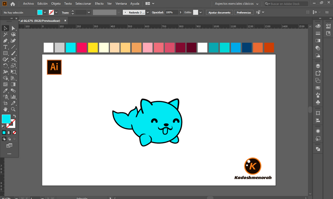This screenshot has width=333, height=199.
Task: Open the Ventana menu
Action: [121, 3]
